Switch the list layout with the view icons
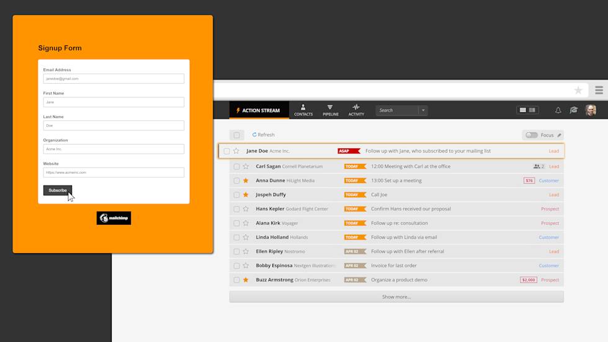The height and width of the screenshot is (342, 608). pos(527,110)
